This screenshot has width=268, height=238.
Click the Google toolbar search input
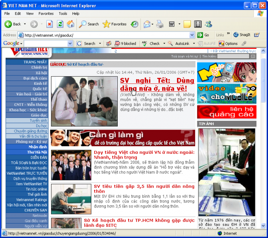[x=46, y=44]
